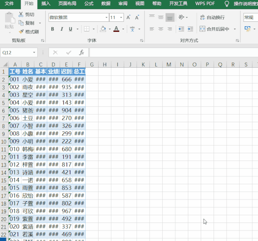Screen dimensions: 258x241
Task: Click the text orientation icon
Action: click(181, 17)
